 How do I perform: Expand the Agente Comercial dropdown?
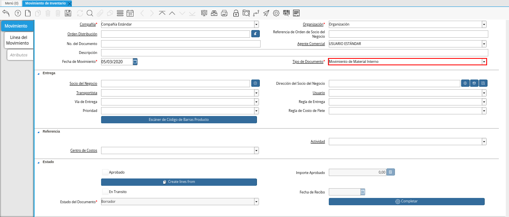point(484,44)
